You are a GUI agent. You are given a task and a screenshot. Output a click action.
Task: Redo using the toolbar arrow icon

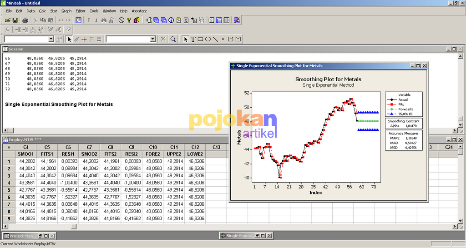tap(68, 20)
